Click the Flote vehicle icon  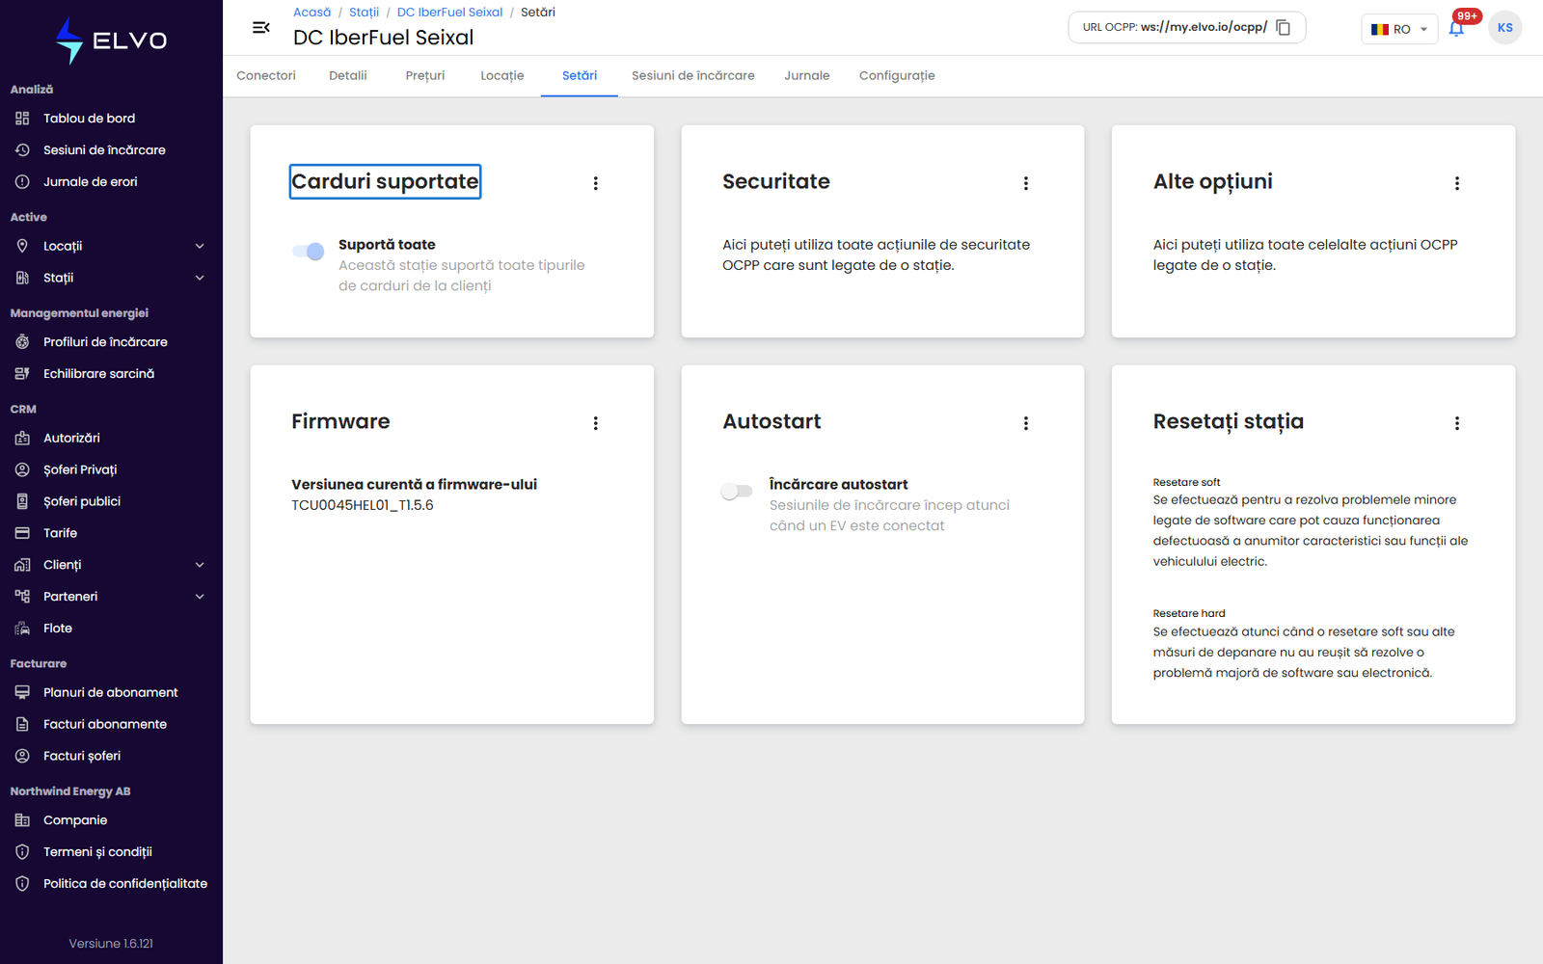22,629
